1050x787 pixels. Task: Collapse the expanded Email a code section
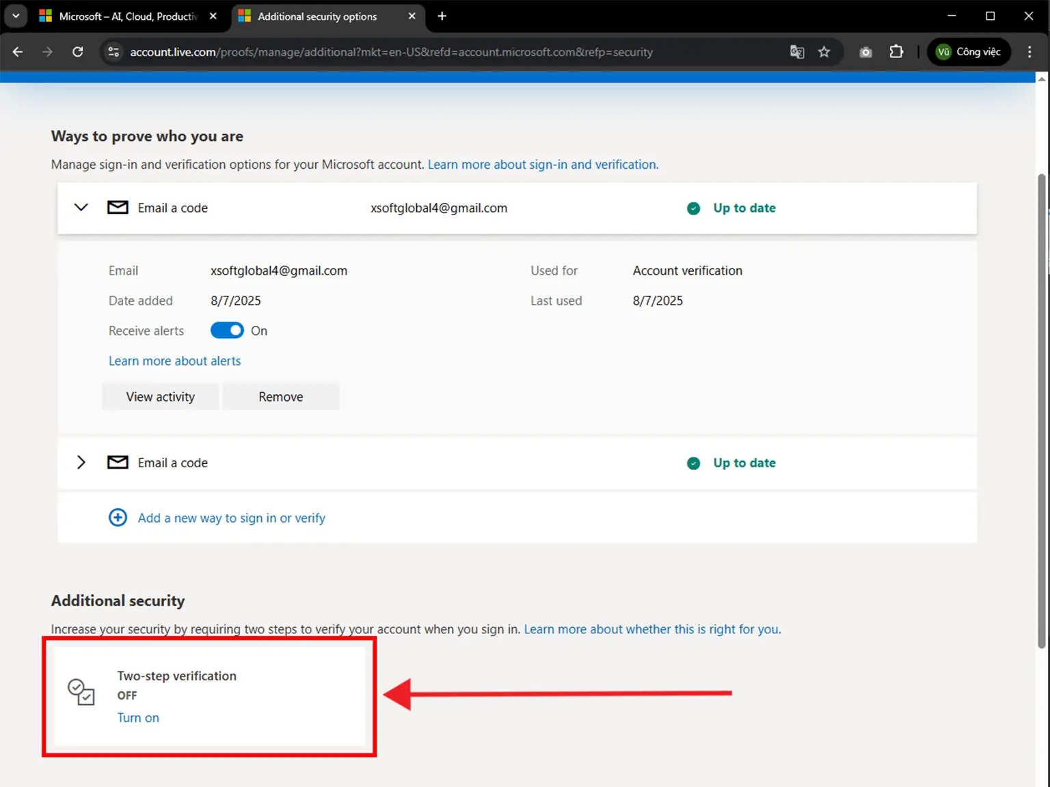pos(81,208)
